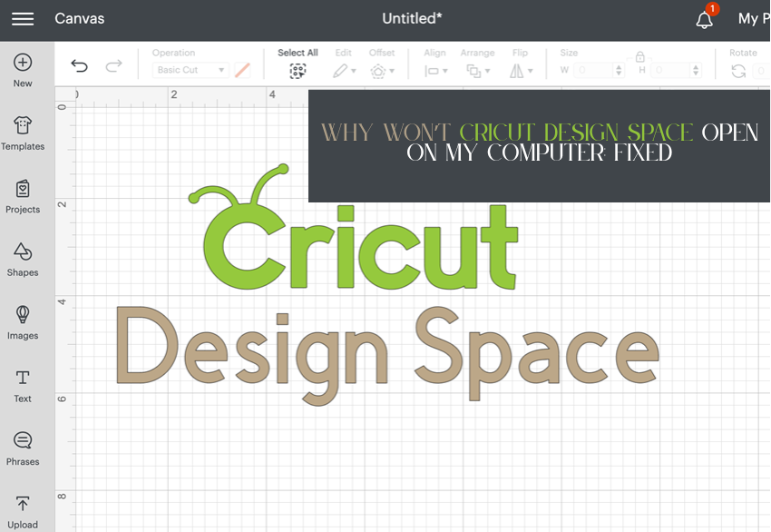771x532 pixels.
Task: Open the Projects panel
Action: [22, 198]
